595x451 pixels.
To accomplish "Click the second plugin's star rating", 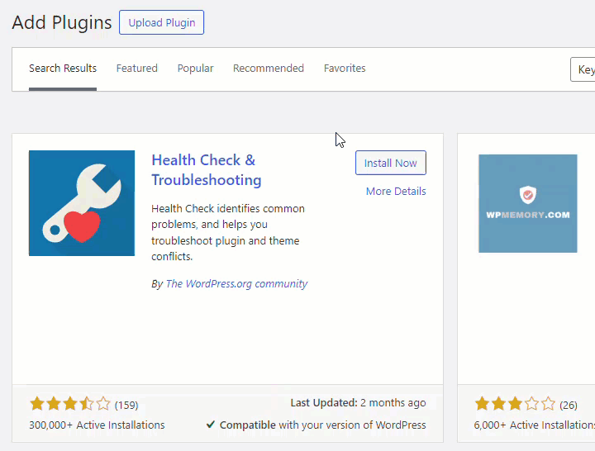I will [x=512, y=404].
